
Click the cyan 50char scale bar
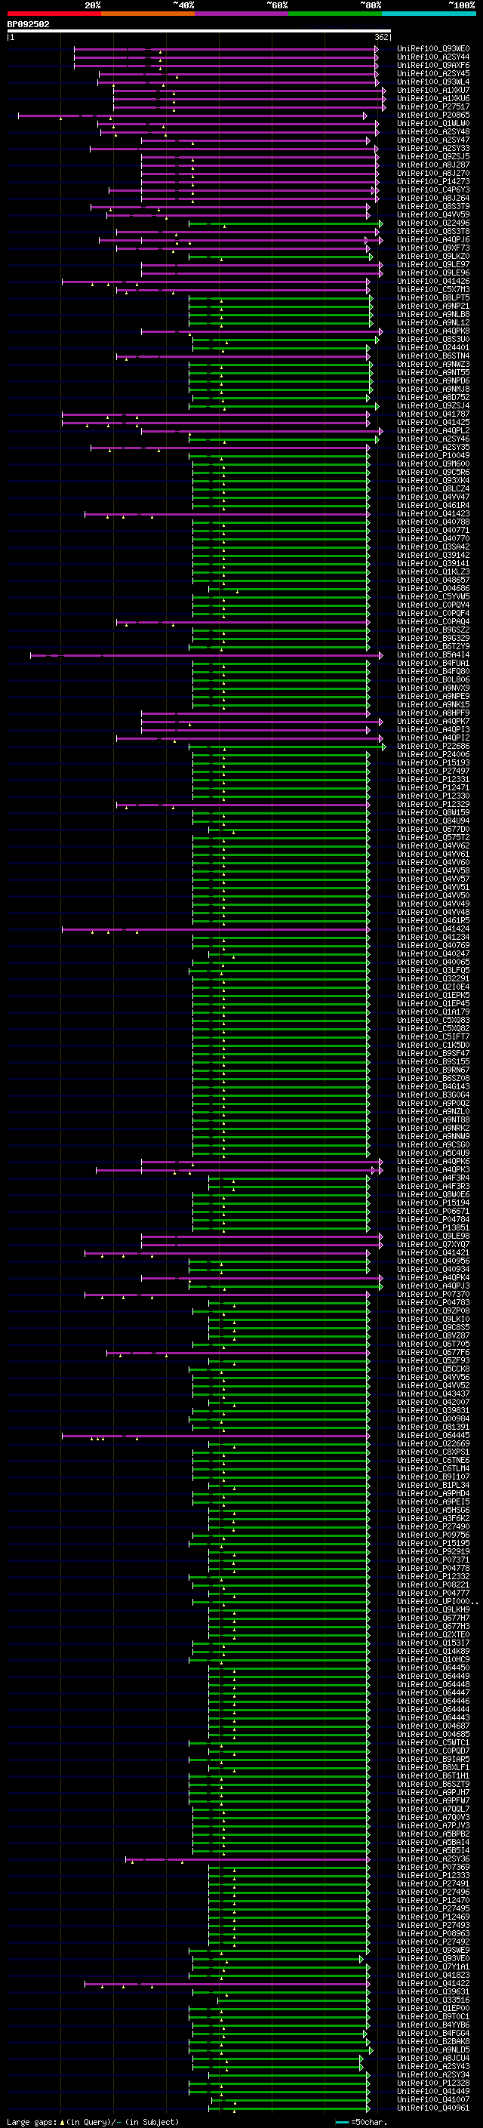coord(342,2122)
